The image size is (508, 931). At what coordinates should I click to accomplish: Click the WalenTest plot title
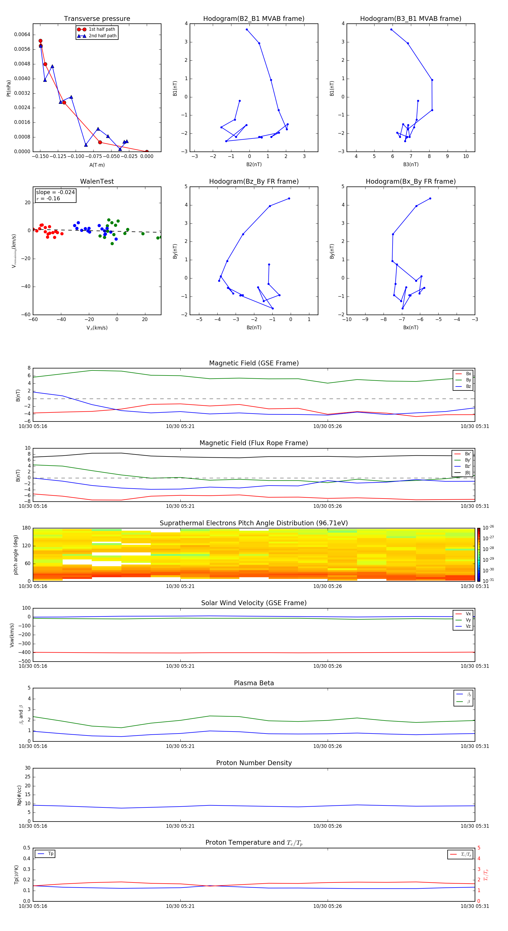[x=97, y=181]
